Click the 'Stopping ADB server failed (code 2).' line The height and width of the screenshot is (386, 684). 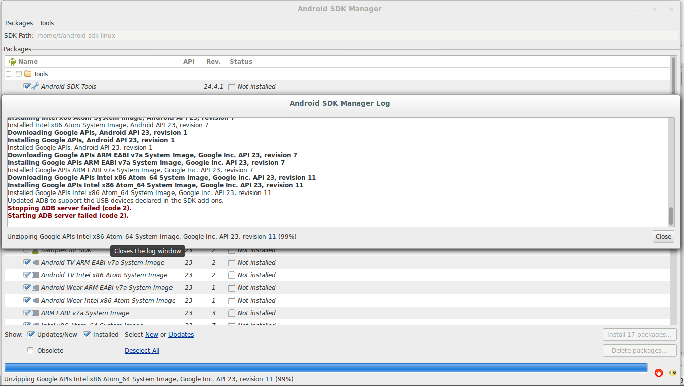pos(69,208)
